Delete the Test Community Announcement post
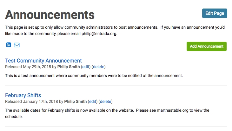Screen dimensions: 232x131 tap(99, 67)
